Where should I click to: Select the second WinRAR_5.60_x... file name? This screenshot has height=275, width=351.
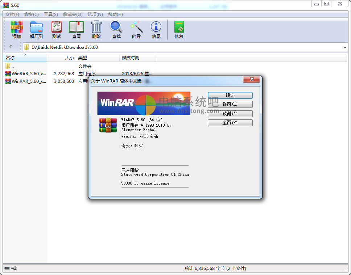(29, 81)
